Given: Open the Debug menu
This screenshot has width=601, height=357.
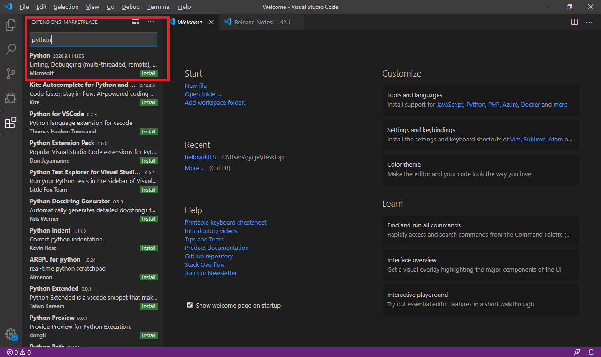Looking at the screenshot, I should [x=131, y=7].
